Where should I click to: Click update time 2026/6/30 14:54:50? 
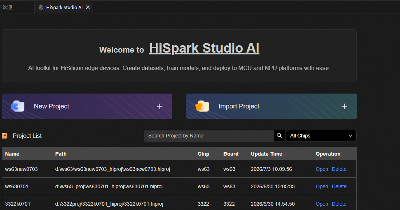[273, 204]
